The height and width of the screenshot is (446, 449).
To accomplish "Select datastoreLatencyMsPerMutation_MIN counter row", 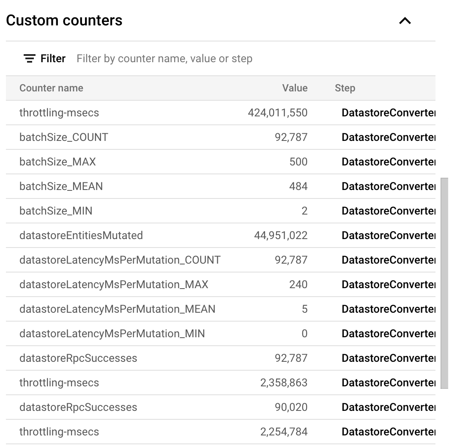I will 112,333.
